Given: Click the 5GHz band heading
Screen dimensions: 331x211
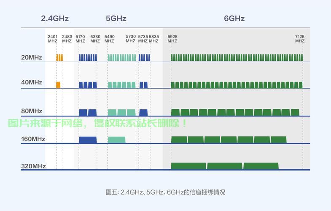Looking at the screenshot, I should [116, 19].
